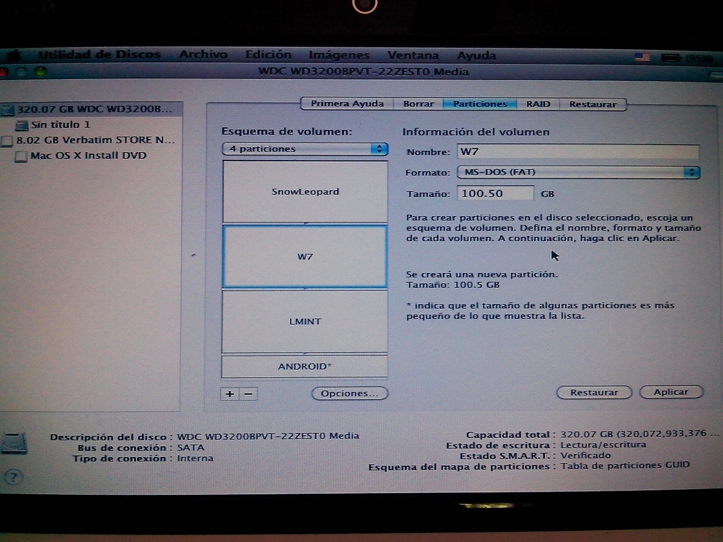The height and width of the screenshot is (542, 723).
Task: Switch to the Borrar tab
Action: pos(418,104)
